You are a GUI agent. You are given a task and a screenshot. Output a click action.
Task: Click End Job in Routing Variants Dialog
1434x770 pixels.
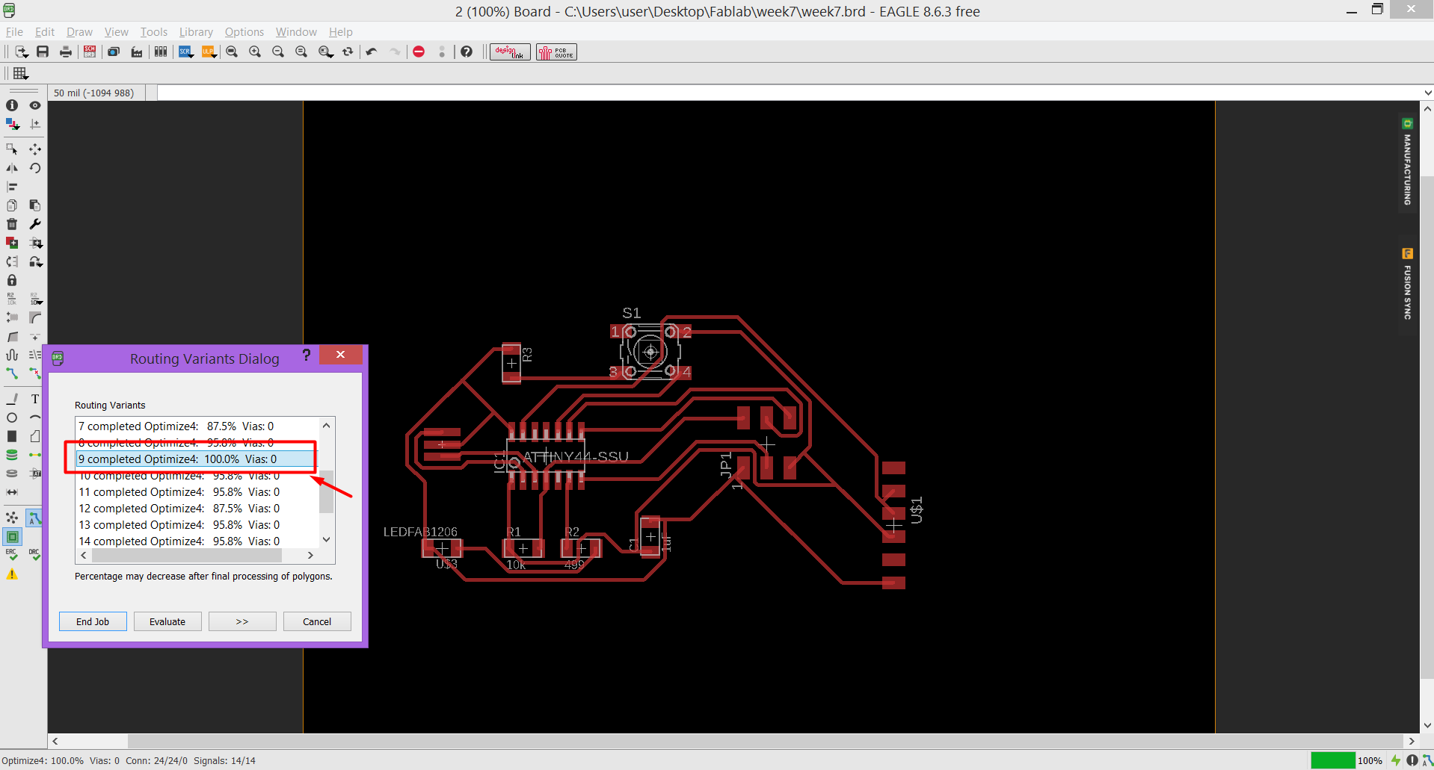tap(93, 621)
